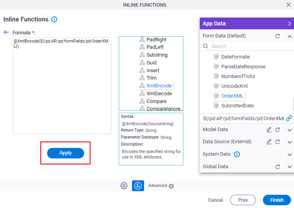Click the Inline Functions info icon
Screen dimensions: 294x208
pyautogui.click(x=55, y=20)
